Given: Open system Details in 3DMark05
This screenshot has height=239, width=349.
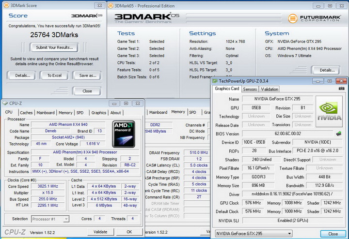Looking at the screenshot, I should [x=327, y=70].
